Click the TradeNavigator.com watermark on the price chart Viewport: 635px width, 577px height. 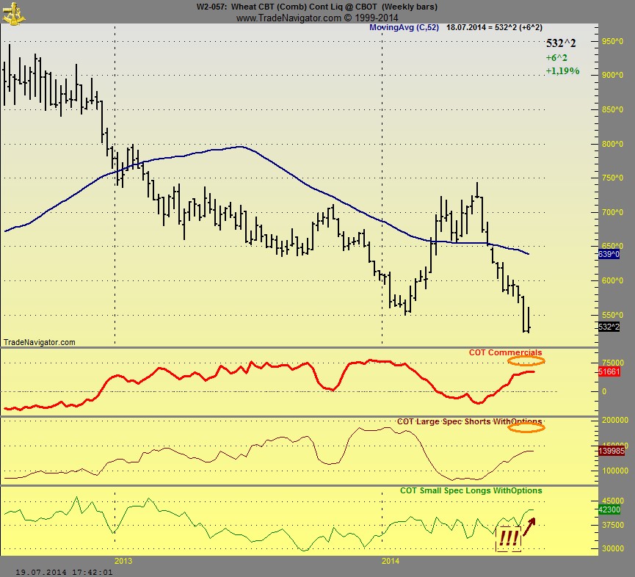[x=40, y=342]
